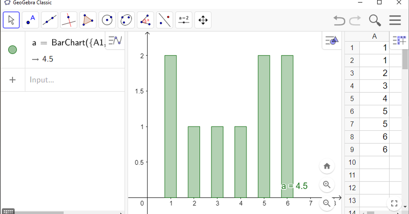Select the Point tool
This screenshot has width=409, height=214.
pyautogui.click(x=30, y=20)
